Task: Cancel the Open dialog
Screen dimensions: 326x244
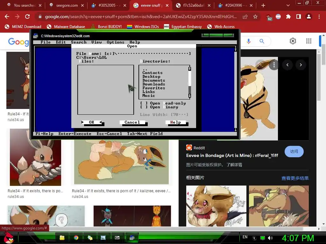Action: (132, 122)
